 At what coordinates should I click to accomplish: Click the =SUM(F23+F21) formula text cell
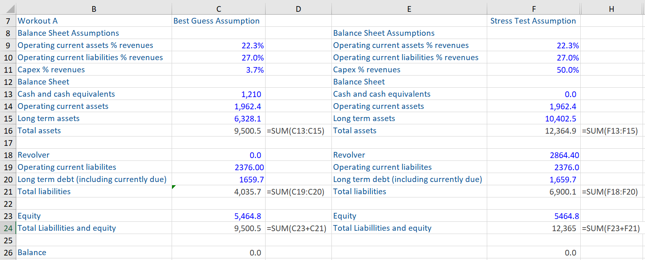coord(611,228)
